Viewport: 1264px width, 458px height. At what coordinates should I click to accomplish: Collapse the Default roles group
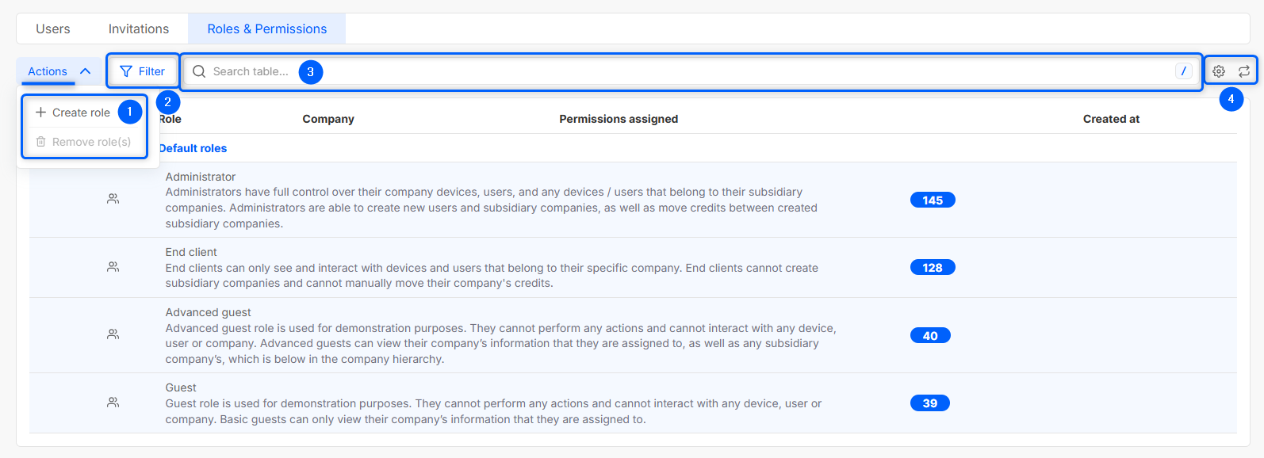click(193, 148)
